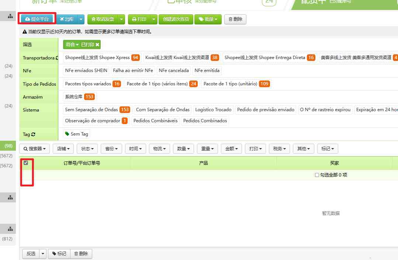Open the 状态 dropdown filter
This screenshot has width=398, height=260.
86,148
